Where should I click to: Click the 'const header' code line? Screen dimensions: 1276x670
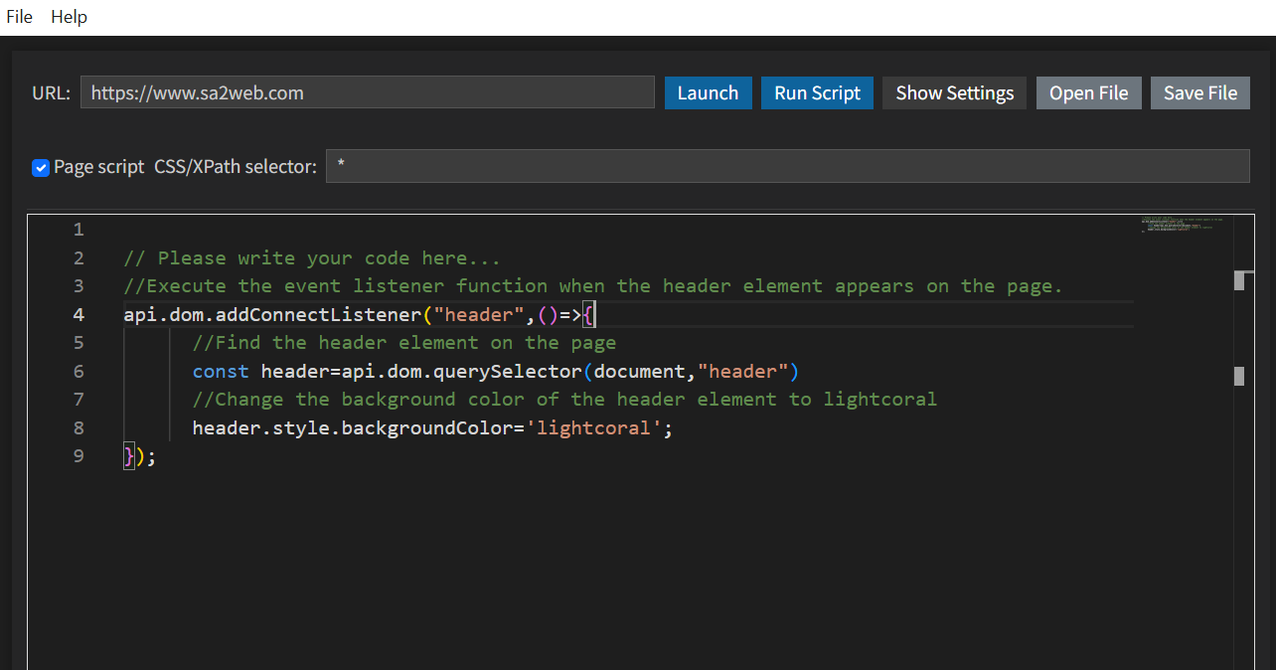[x=496, y=372]
